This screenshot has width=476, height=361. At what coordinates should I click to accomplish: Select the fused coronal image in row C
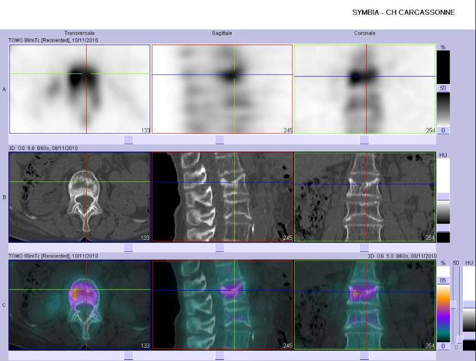[x=365, y=305]
